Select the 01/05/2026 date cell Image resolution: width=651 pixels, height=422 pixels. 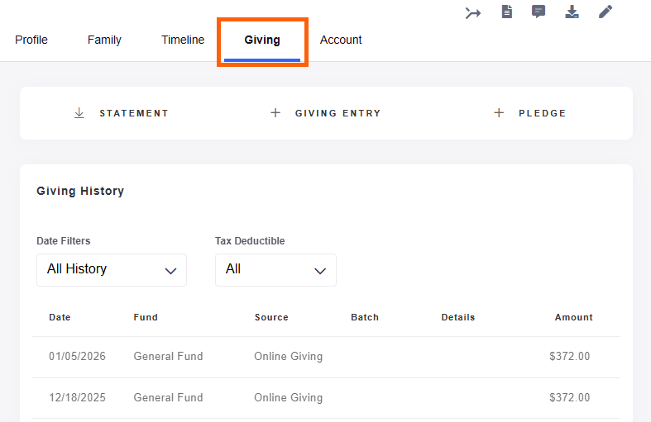pyautogui.click(x=77, y=357)
